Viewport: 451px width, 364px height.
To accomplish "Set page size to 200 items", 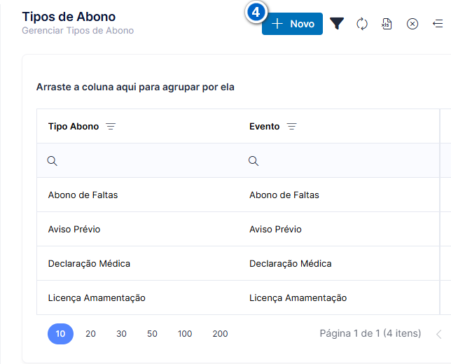I will [x=220, y=334].
